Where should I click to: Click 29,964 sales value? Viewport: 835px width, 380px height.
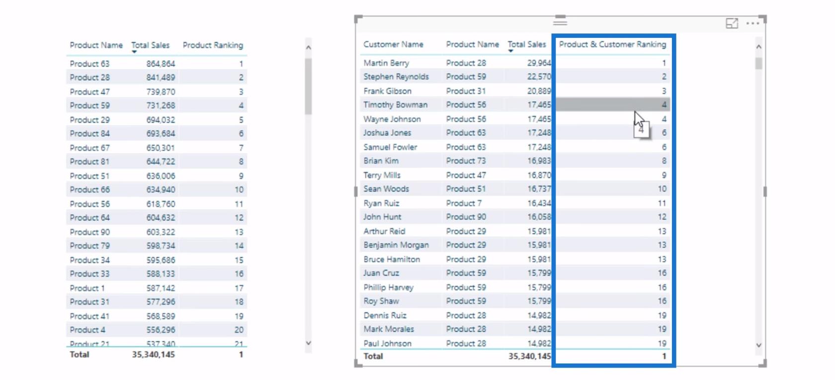coord(539,63)
